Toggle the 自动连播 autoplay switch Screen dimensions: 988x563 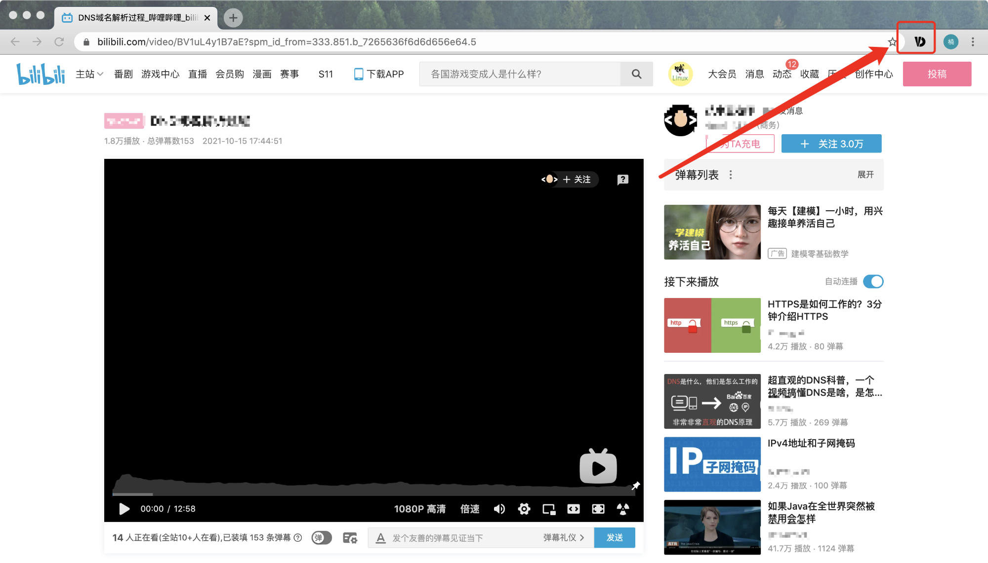click(x=873, y=281)
